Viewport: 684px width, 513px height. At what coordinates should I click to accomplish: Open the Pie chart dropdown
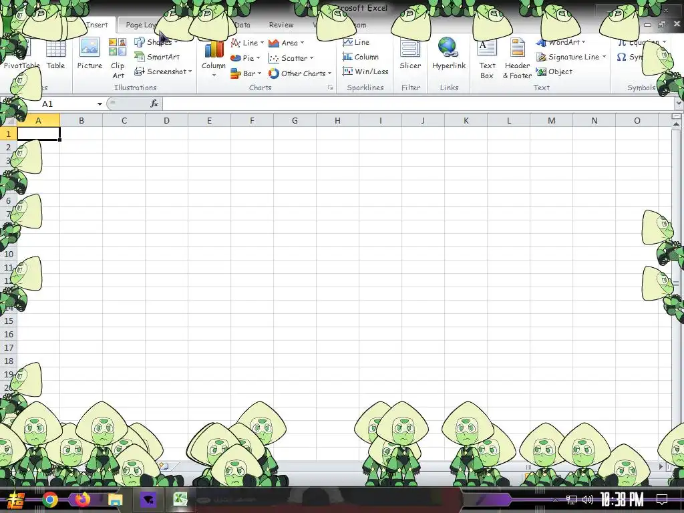click(x=245, y=58)
